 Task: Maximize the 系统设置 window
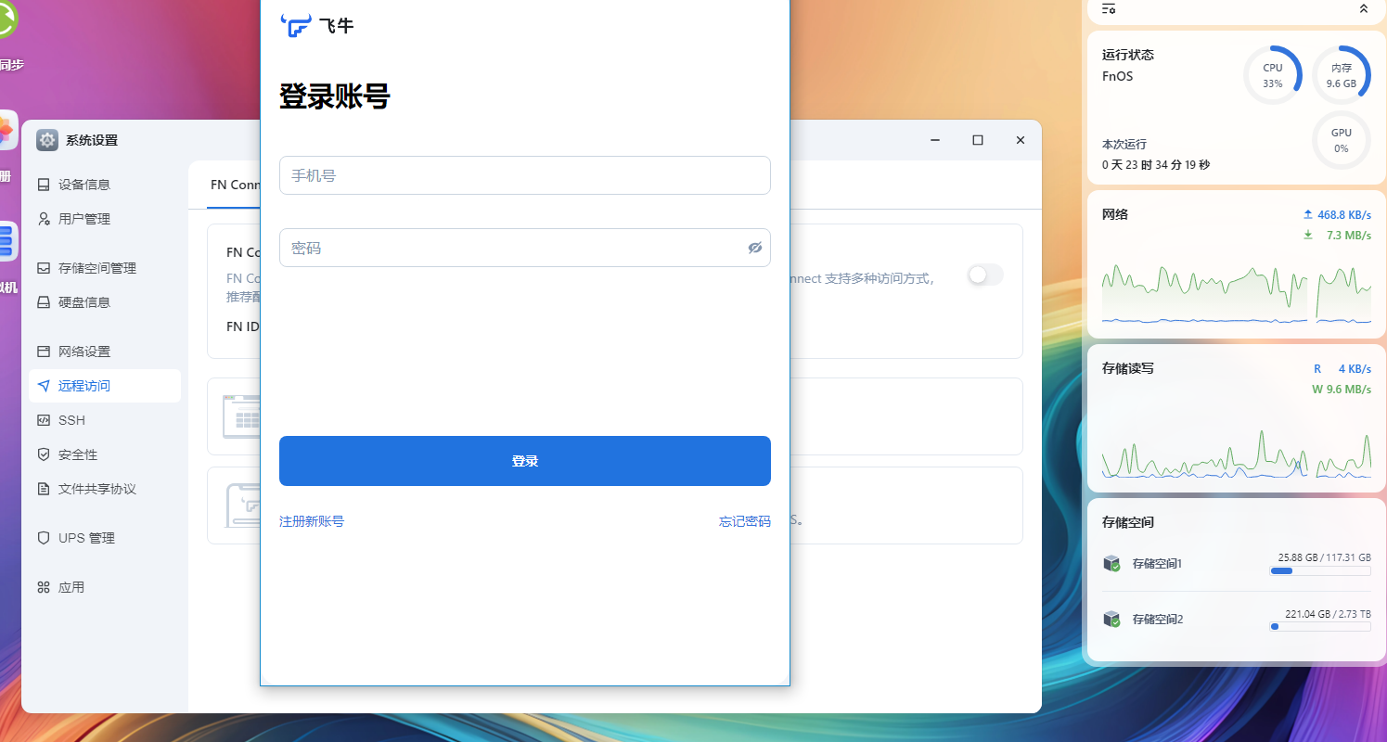point(978,140)
